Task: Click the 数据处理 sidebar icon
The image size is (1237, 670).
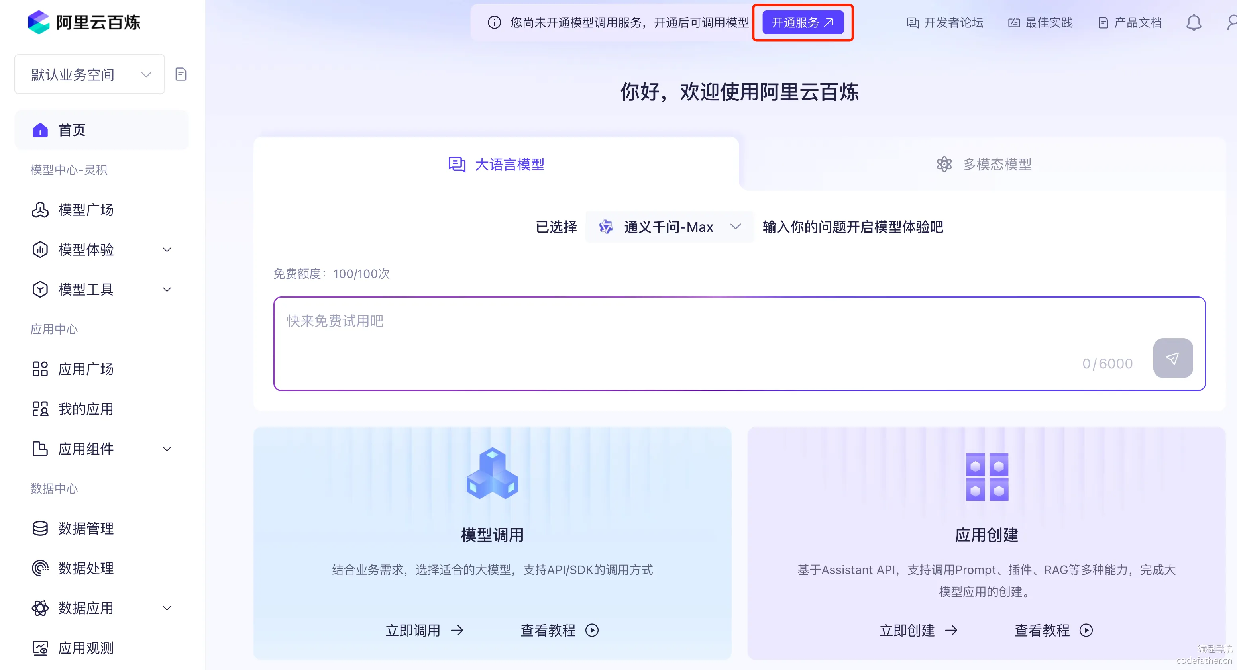Action: click(40, 568)
